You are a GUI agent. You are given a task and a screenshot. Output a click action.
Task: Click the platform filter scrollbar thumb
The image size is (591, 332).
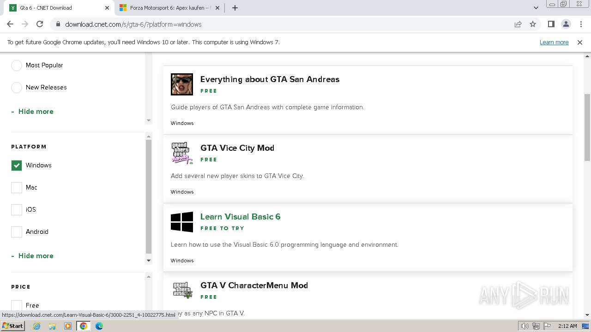click(x=149, y=196)
